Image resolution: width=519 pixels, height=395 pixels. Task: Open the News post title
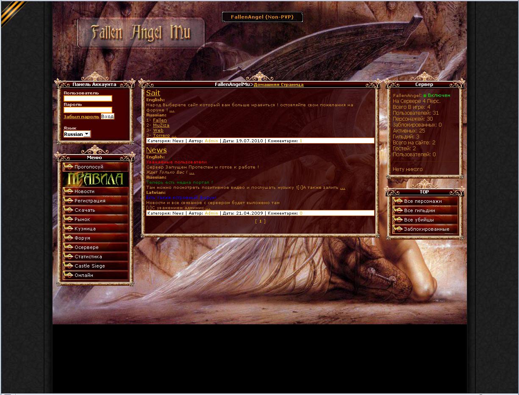click(x=156, y=150)
